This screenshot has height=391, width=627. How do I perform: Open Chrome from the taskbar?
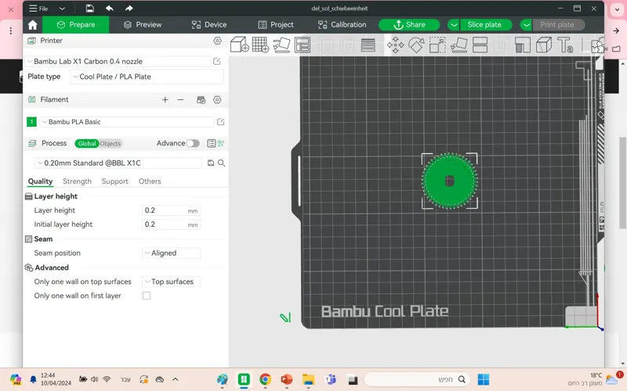coord(265,379)
